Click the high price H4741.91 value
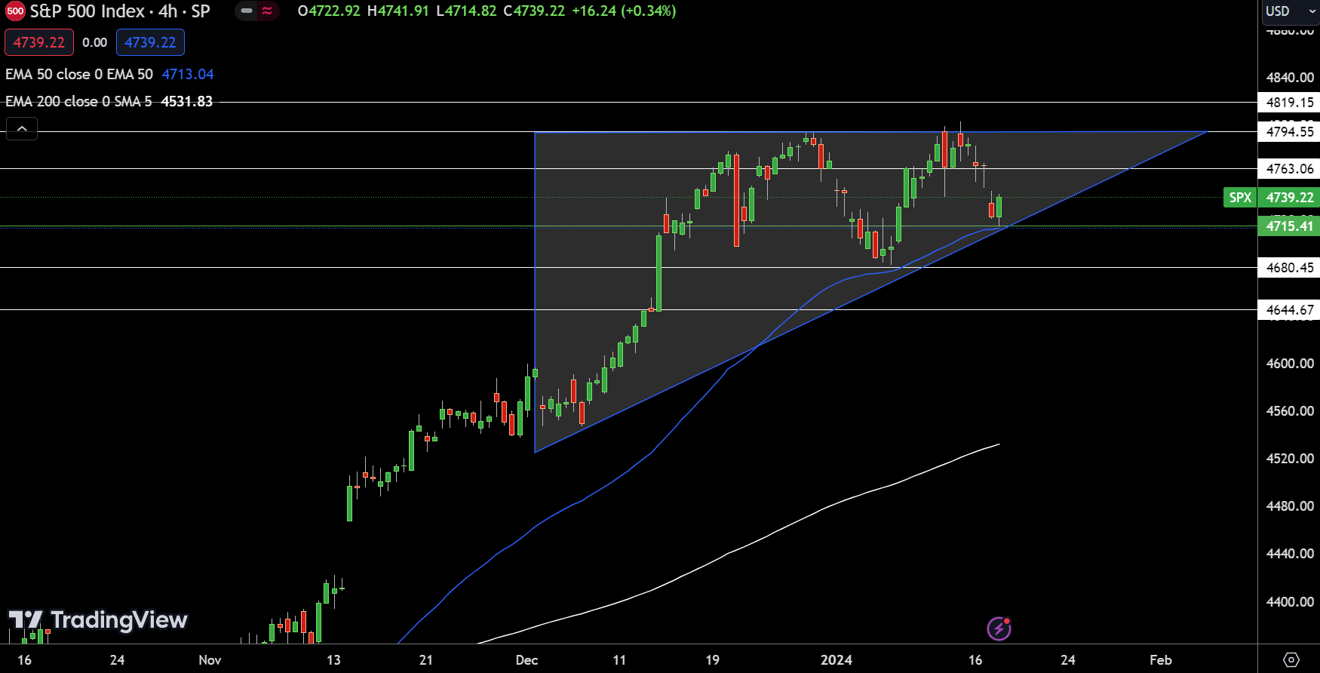 click(398, 11)
